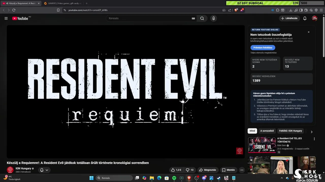Save the video with Mentés
Screen dimensions: 325x182
click(228, 170)
